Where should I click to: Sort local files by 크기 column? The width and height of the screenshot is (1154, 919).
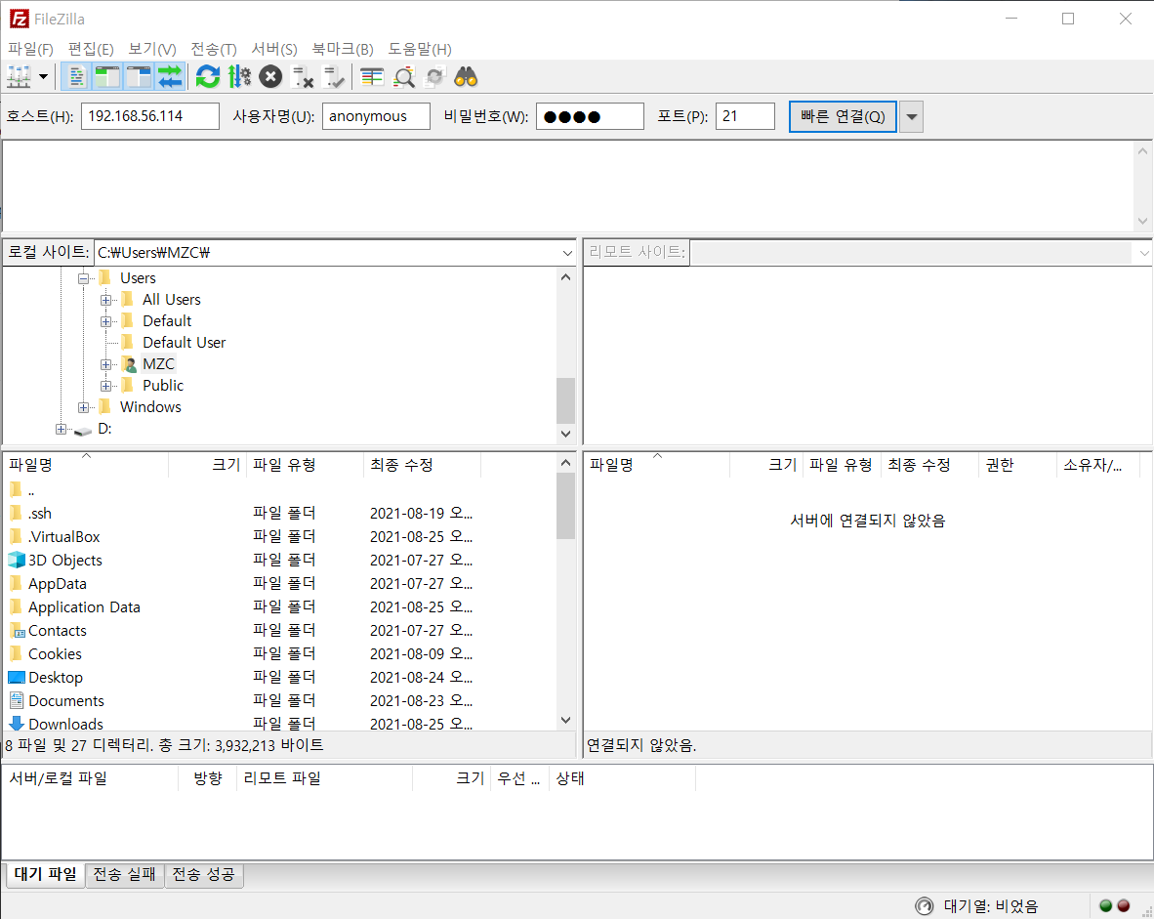coord(208,465)
